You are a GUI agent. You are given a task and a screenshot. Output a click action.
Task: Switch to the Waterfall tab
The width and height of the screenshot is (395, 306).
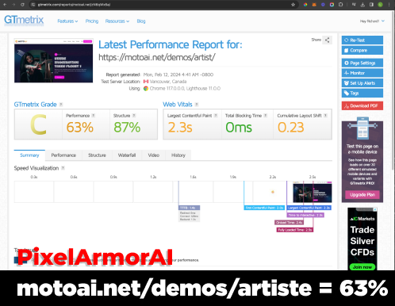(x=127, y=155)
